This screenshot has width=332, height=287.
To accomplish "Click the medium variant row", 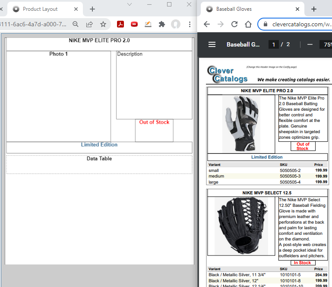I will tap(268, 176).
